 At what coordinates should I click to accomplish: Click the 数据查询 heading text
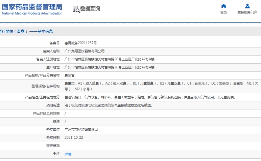click(x=90, y=9)
